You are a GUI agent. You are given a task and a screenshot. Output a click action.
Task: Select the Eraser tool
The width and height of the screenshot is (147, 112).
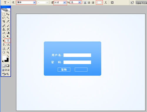click(4, 33)
